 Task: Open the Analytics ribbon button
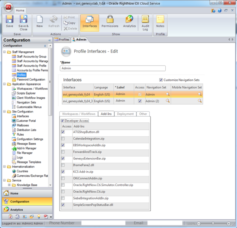coord(129,21)
